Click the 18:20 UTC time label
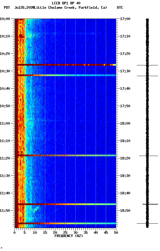Image resolution: width=160 pixels, height=251 pixels. [125, 159]
